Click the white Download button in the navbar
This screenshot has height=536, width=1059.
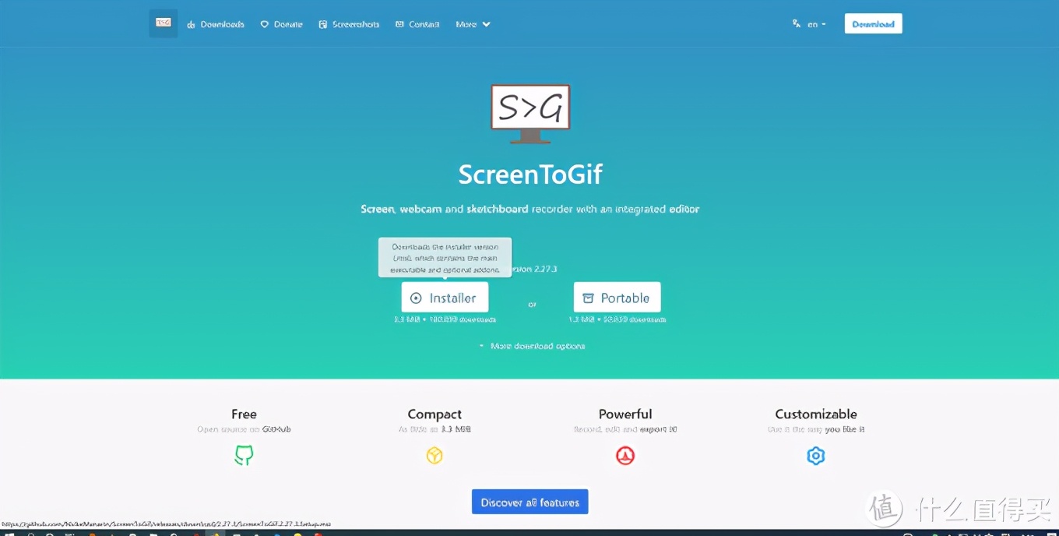tap(873, 24)
